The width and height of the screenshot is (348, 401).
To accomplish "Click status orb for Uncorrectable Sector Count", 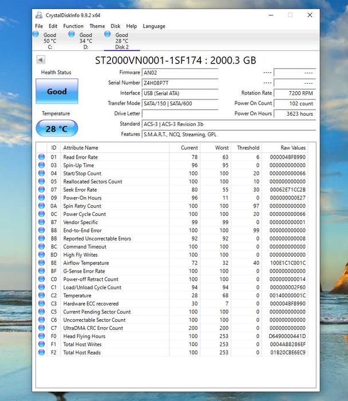I will click(41, 320).
